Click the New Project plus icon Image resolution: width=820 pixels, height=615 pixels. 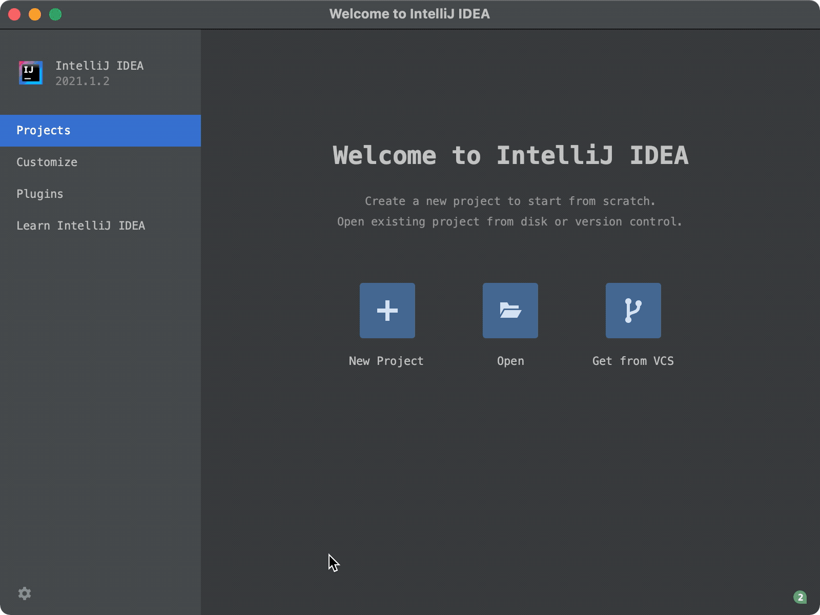(x=387, y=311)
